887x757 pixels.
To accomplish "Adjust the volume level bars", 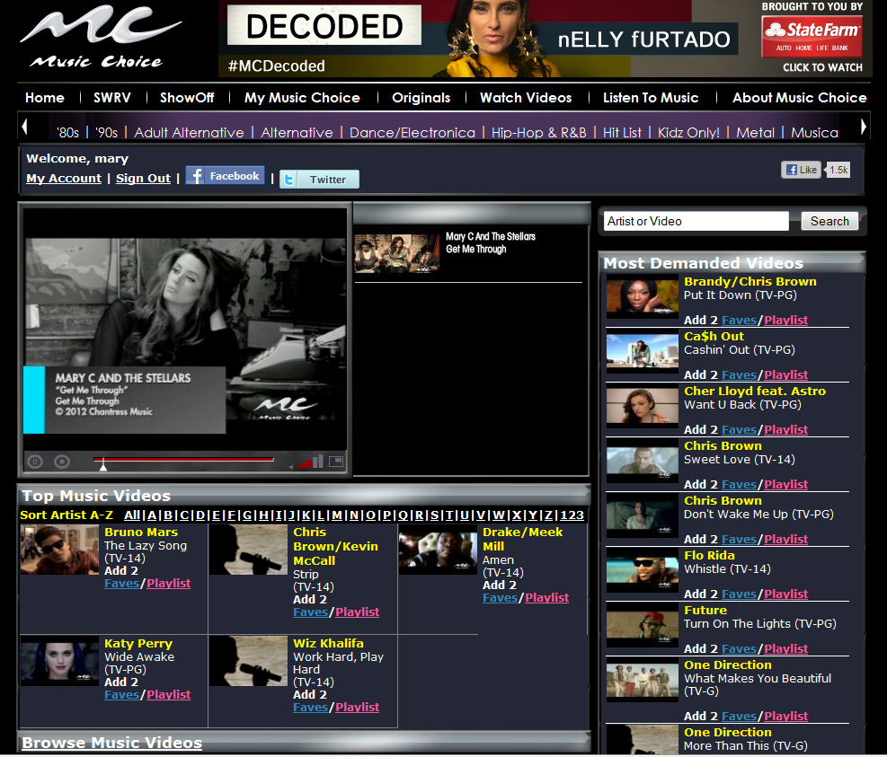I will click(310, 462).
